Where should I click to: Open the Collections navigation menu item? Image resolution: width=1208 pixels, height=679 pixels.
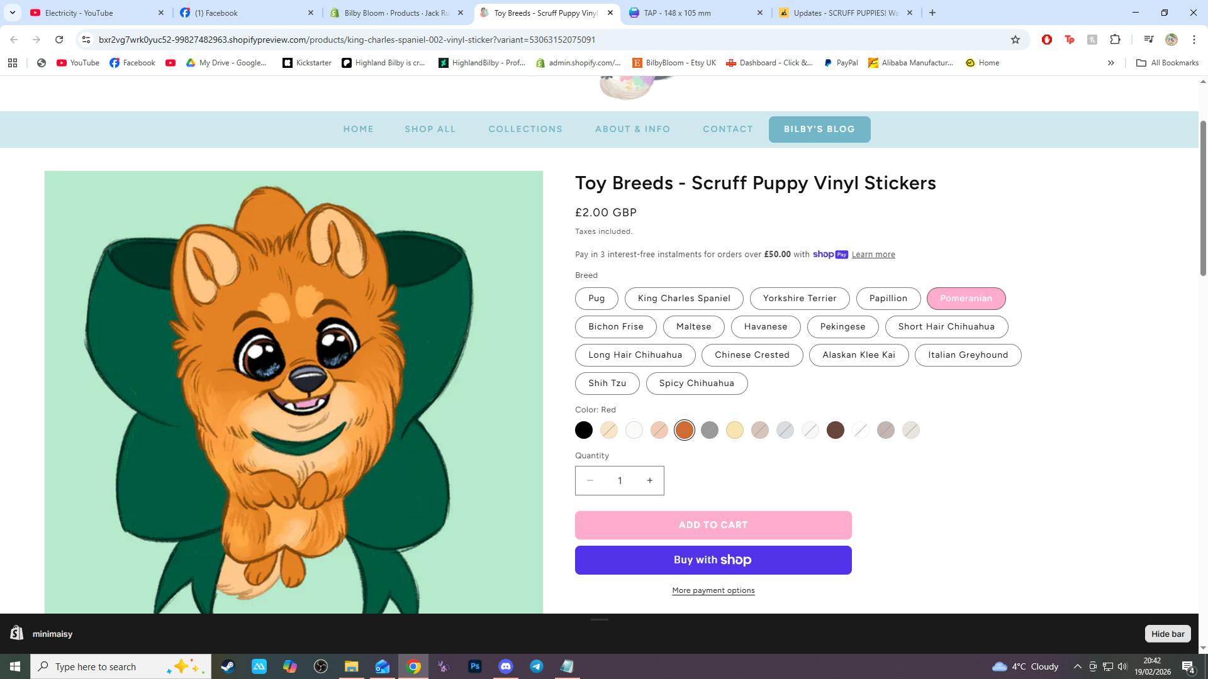click(x=525, y=130)
